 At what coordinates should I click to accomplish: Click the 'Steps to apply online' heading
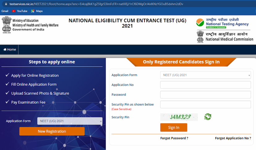coord(52,62)
